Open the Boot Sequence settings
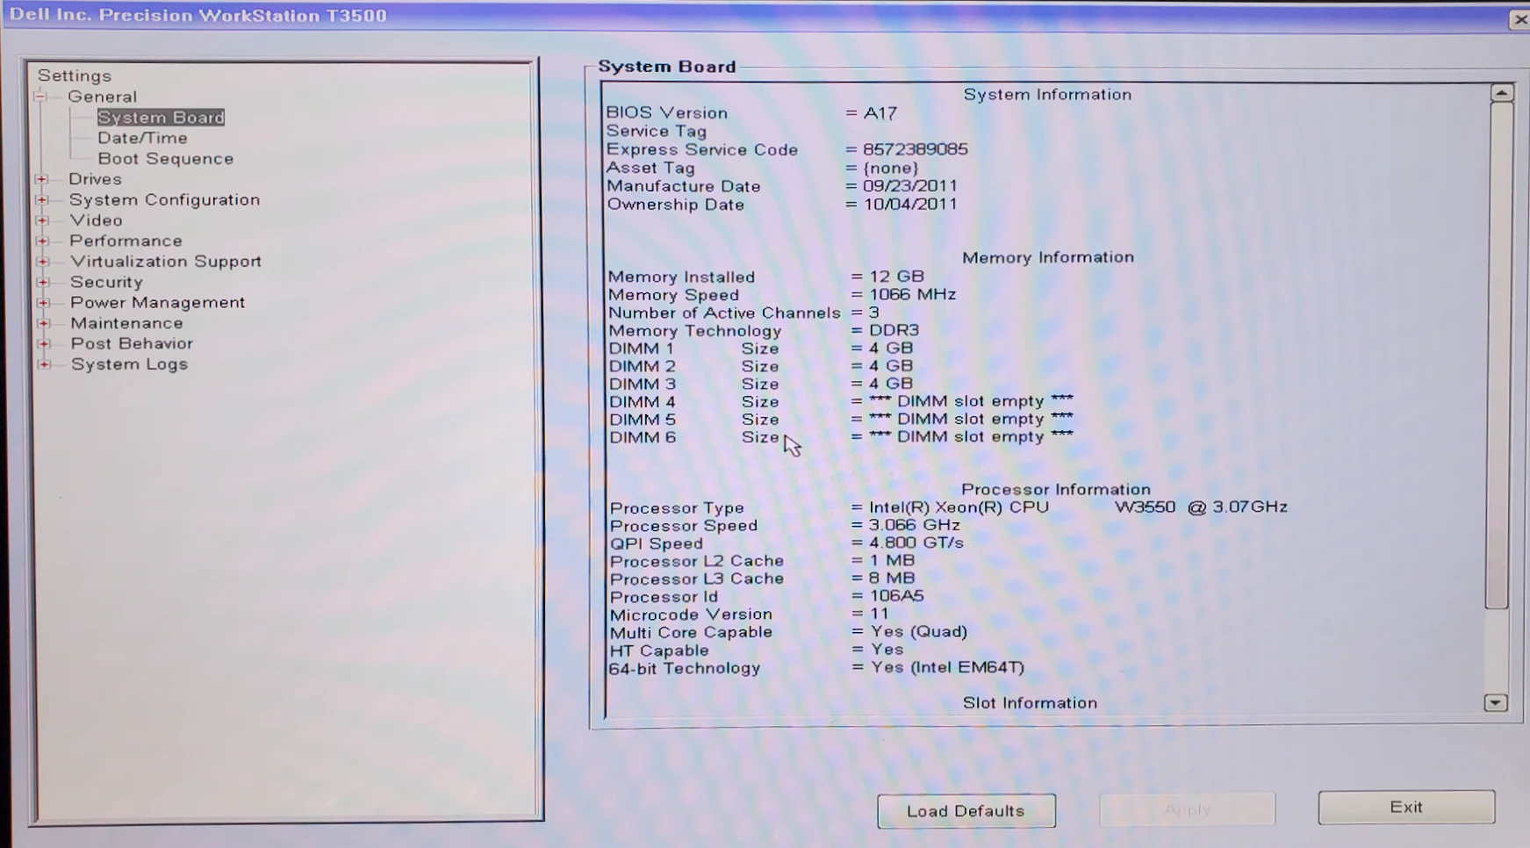Viewport: 1530px width, 848px height. (x=166, y=159)
